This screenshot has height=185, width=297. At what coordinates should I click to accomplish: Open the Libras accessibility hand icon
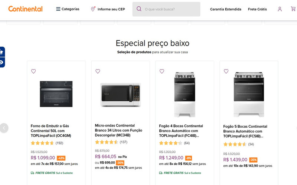[x=2, y=53]
